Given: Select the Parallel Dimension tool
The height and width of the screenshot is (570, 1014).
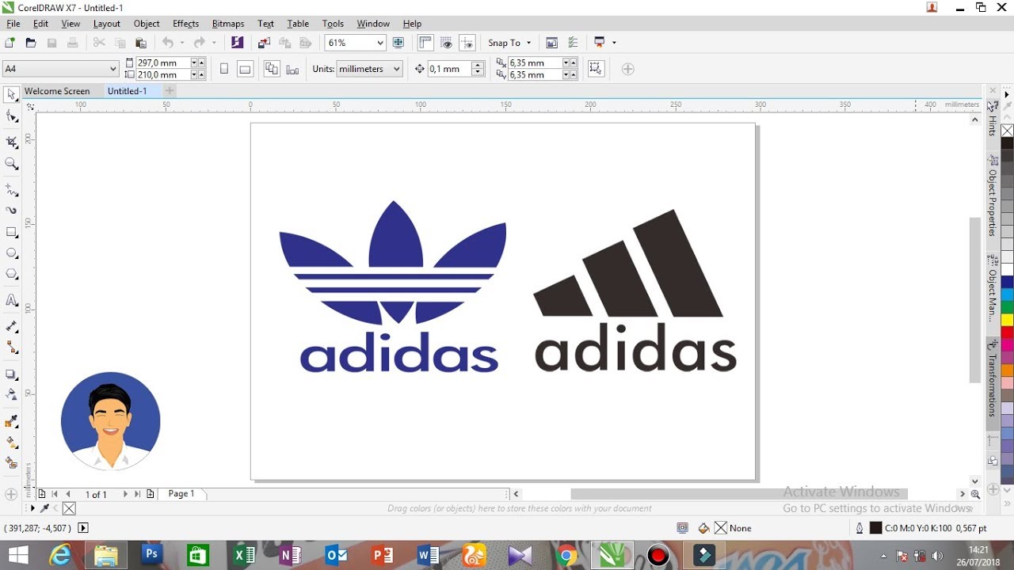Looking at the screenshot, I should [x=11, y=326].
